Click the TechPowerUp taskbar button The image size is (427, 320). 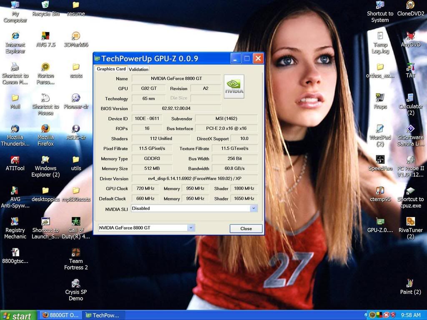pyautogui.click(x=104, y=315)
